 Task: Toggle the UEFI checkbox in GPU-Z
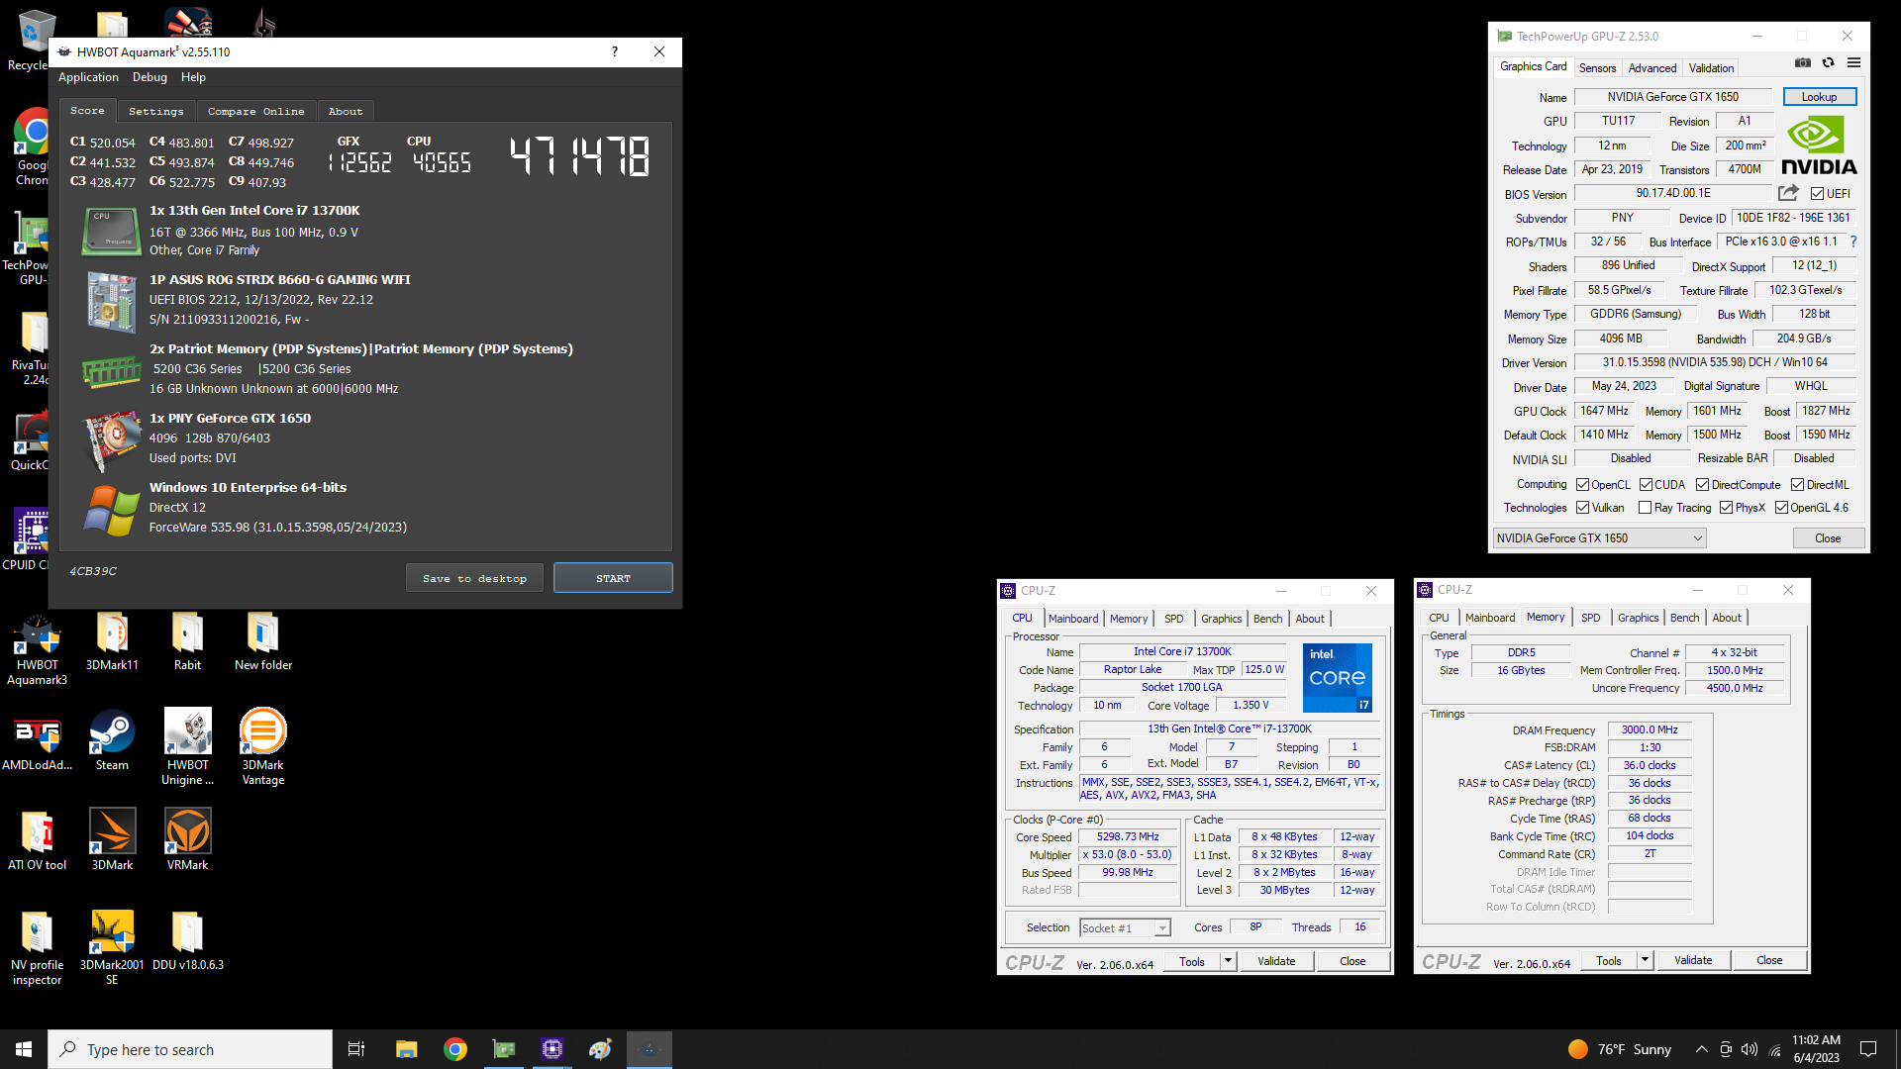(1817, 194)
